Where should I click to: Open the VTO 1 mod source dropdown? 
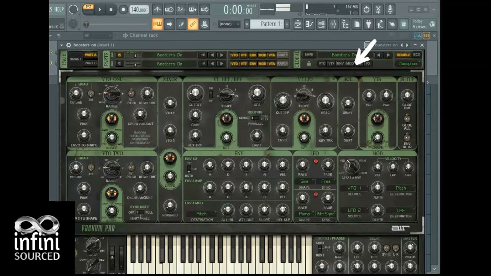click(x=354, y=188)
